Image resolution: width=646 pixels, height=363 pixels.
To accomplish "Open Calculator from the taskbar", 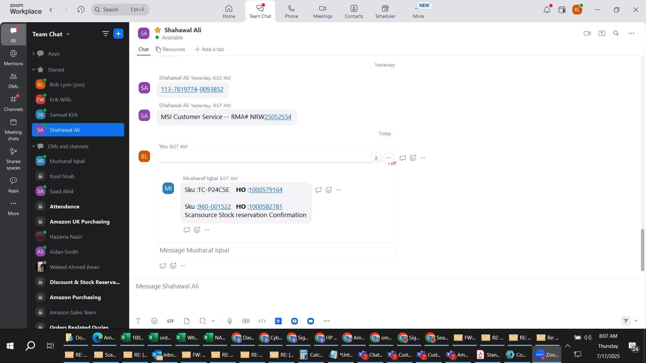I will pos(311,355).
